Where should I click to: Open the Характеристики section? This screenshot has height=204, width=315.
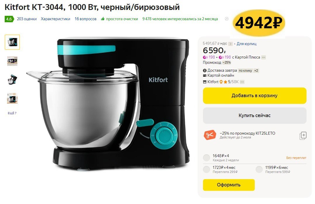coord(56,19)
